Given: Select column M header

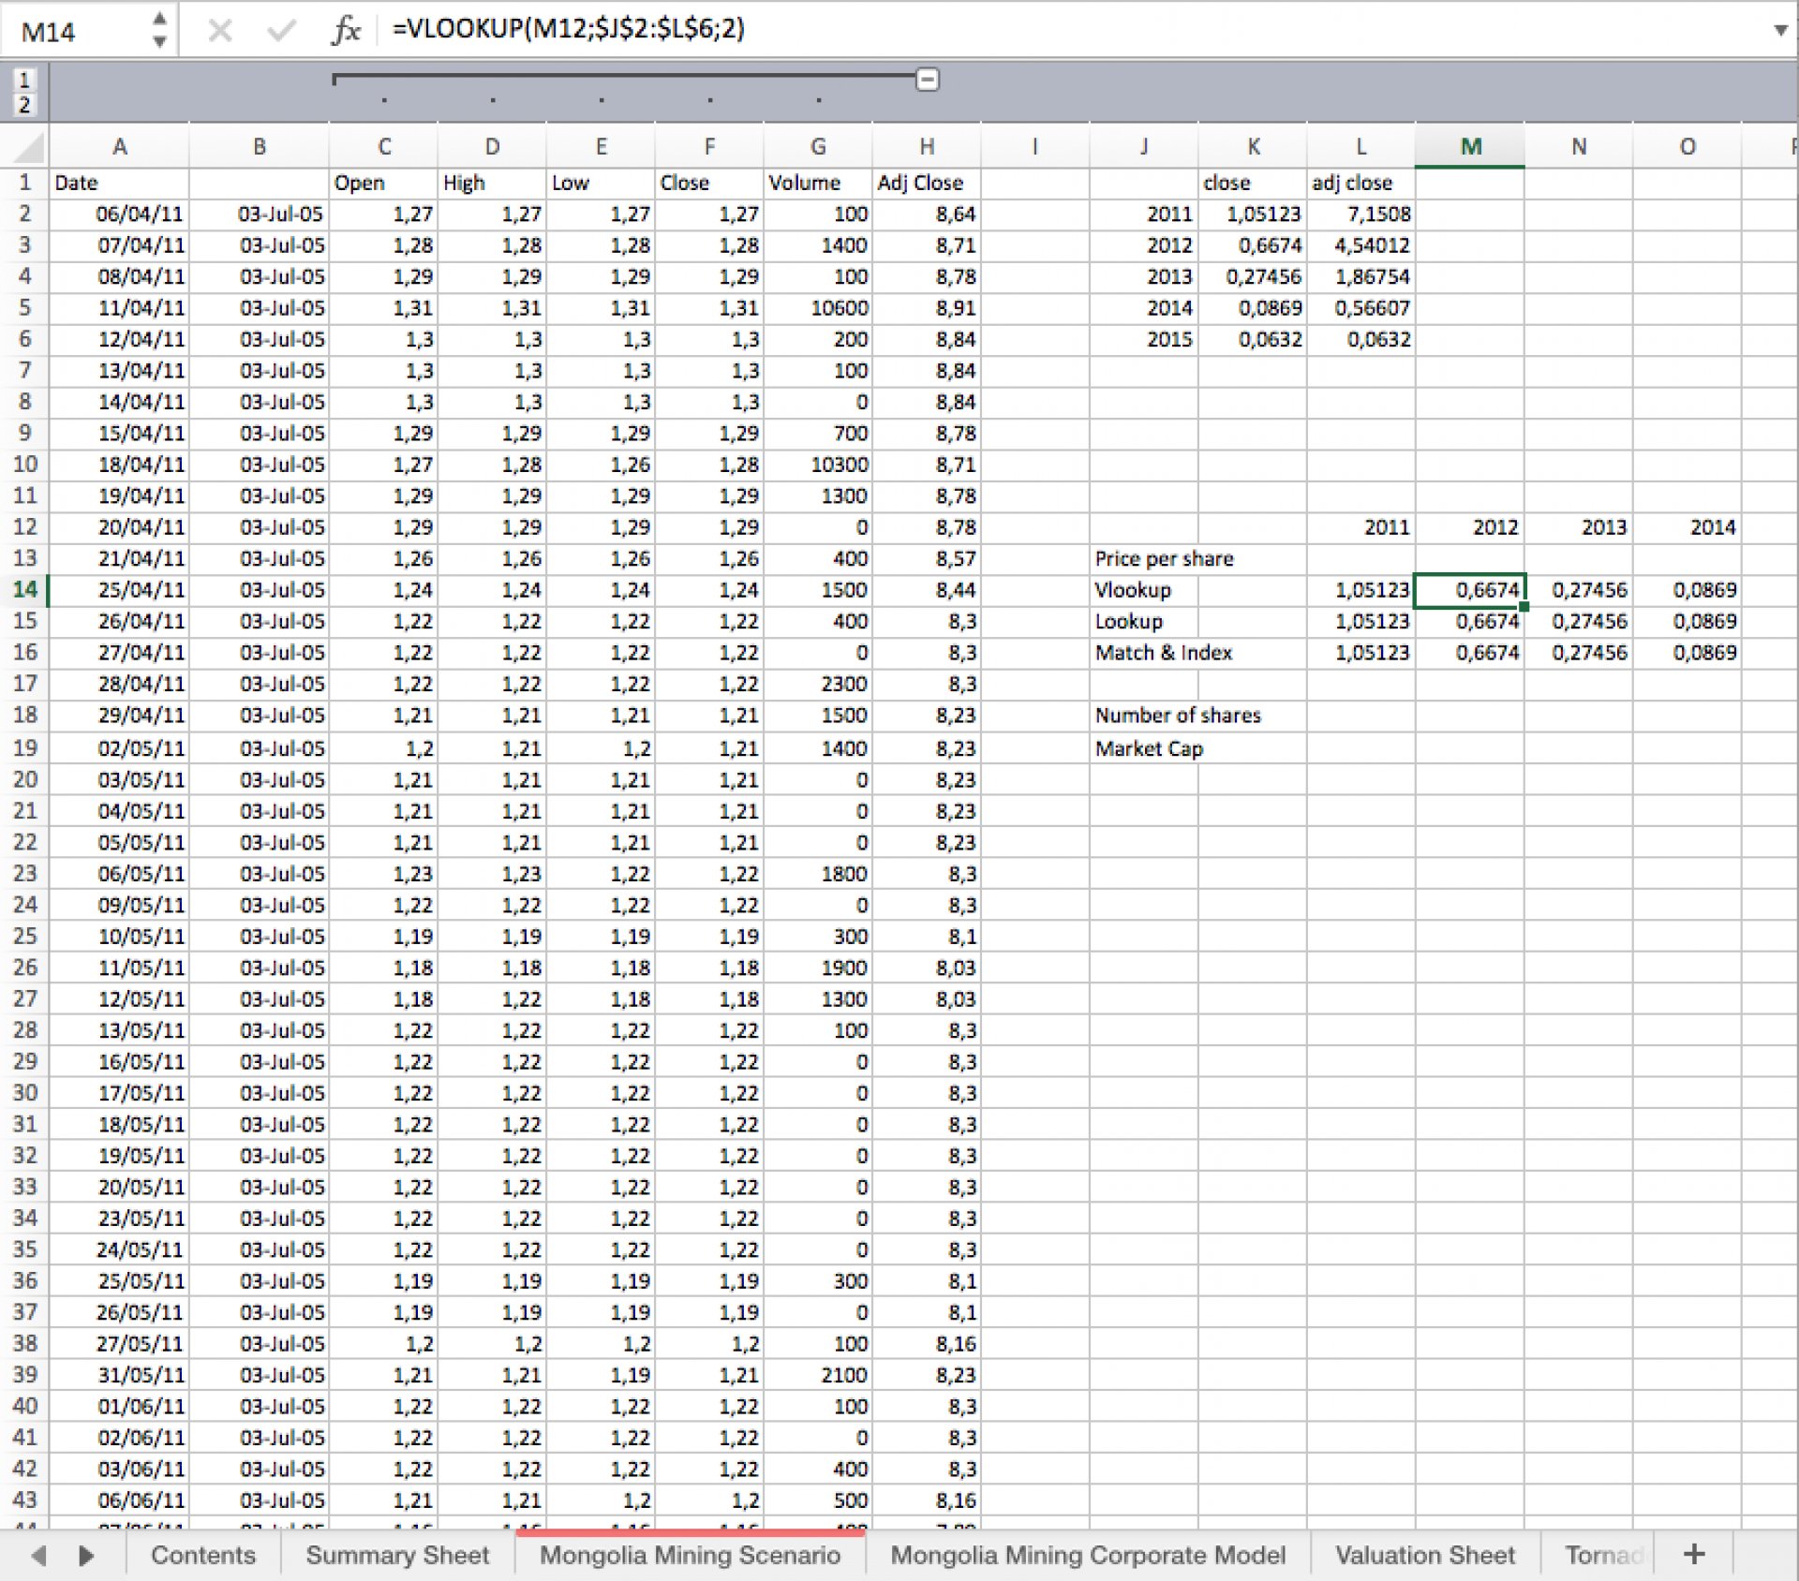Looking at the screenshot, I should tap(1470, 146).
